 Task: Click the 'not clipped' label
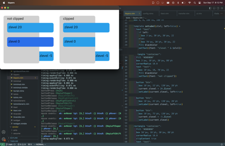pyautogui.click(x=15, y=19)
